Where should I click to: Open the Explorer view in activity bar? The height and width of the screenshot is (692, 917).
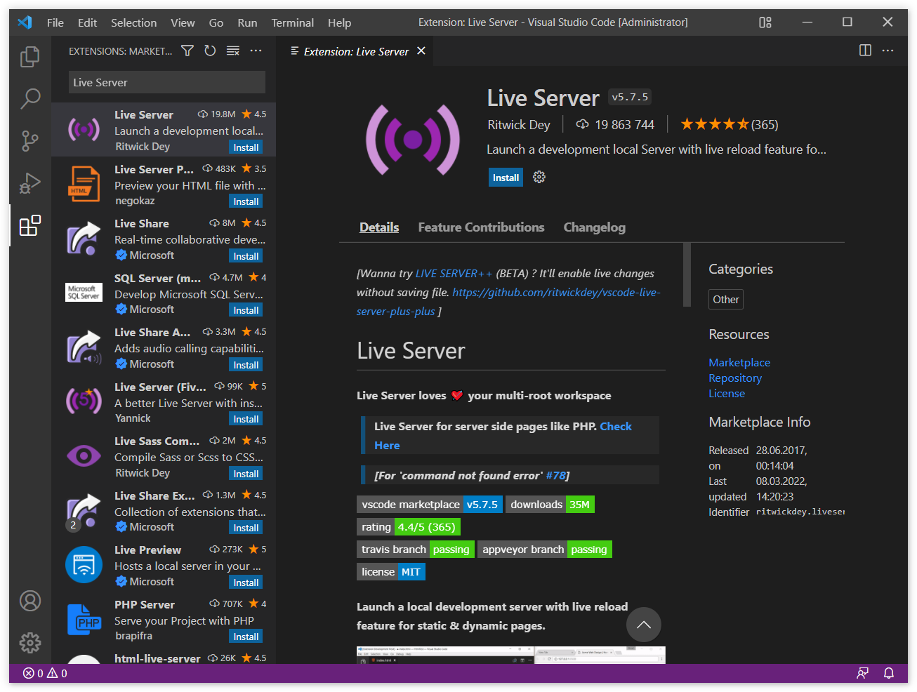[29, 57]
